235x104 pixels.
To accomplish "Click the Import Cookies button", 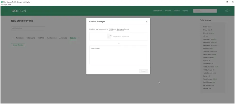I will tap(18, 45).
